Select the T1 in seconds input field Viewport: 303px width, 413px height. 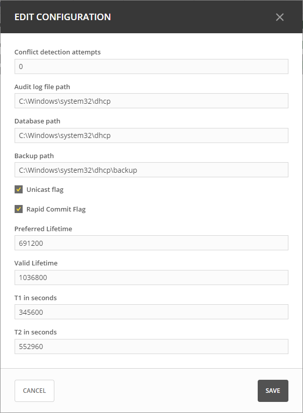[151, 312]
